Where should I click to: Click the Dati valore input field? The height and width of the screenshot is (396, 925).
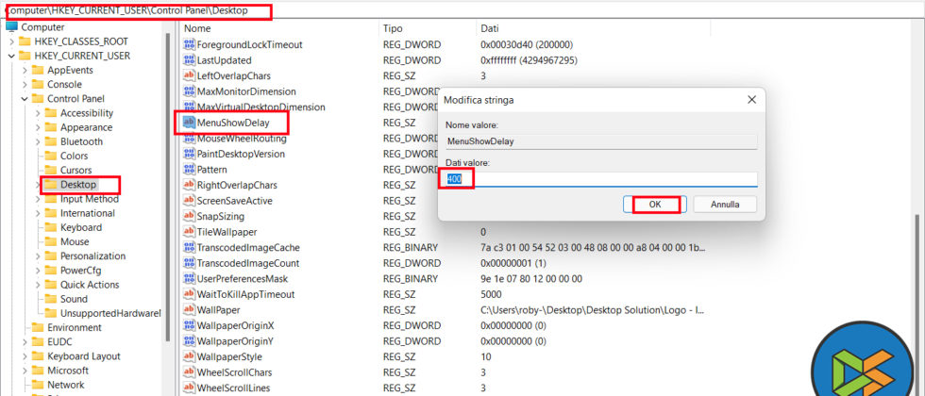[602, 179]
